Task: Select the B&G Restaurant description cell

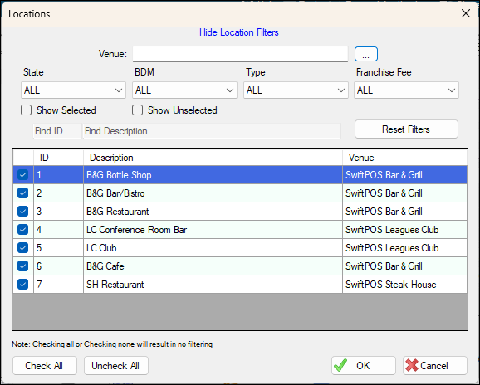Action: click(x=213, y=212)
